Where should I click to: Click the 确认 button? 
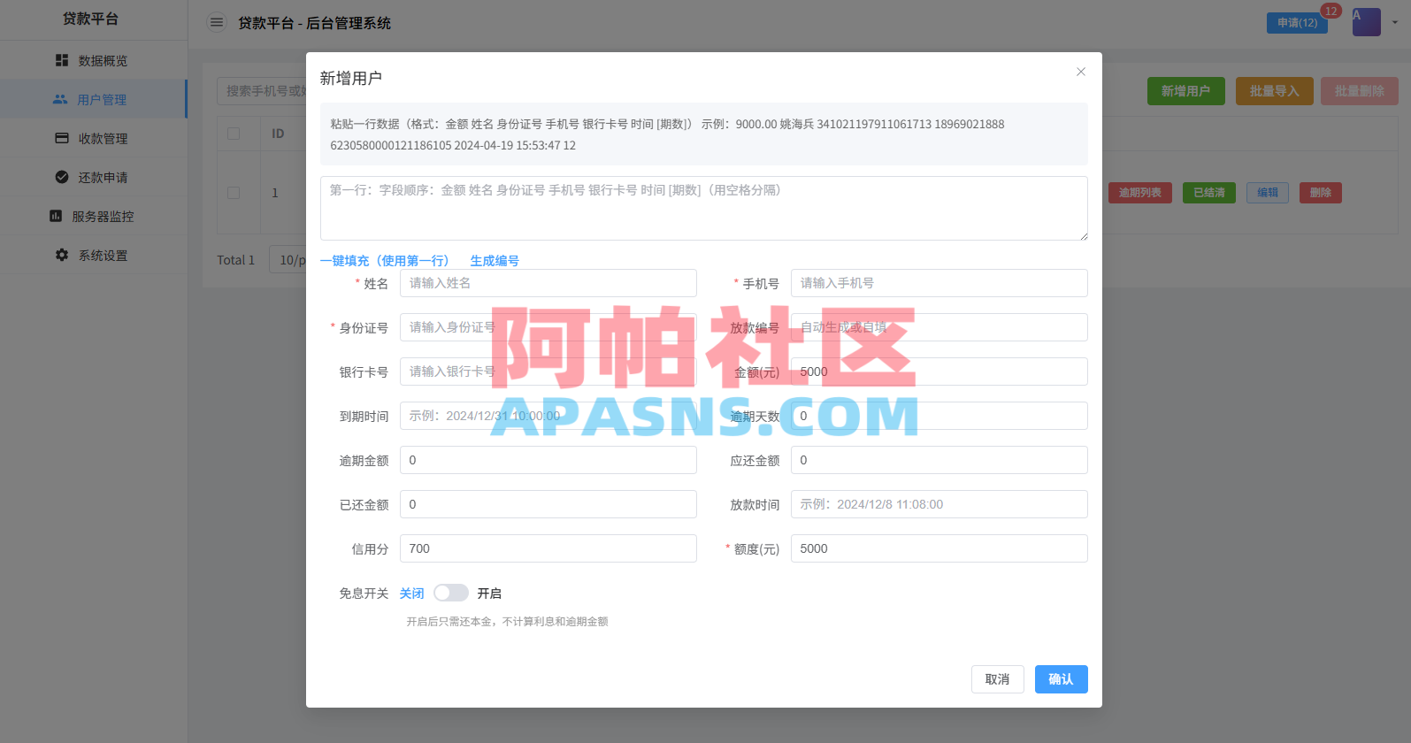point(1062,679)
